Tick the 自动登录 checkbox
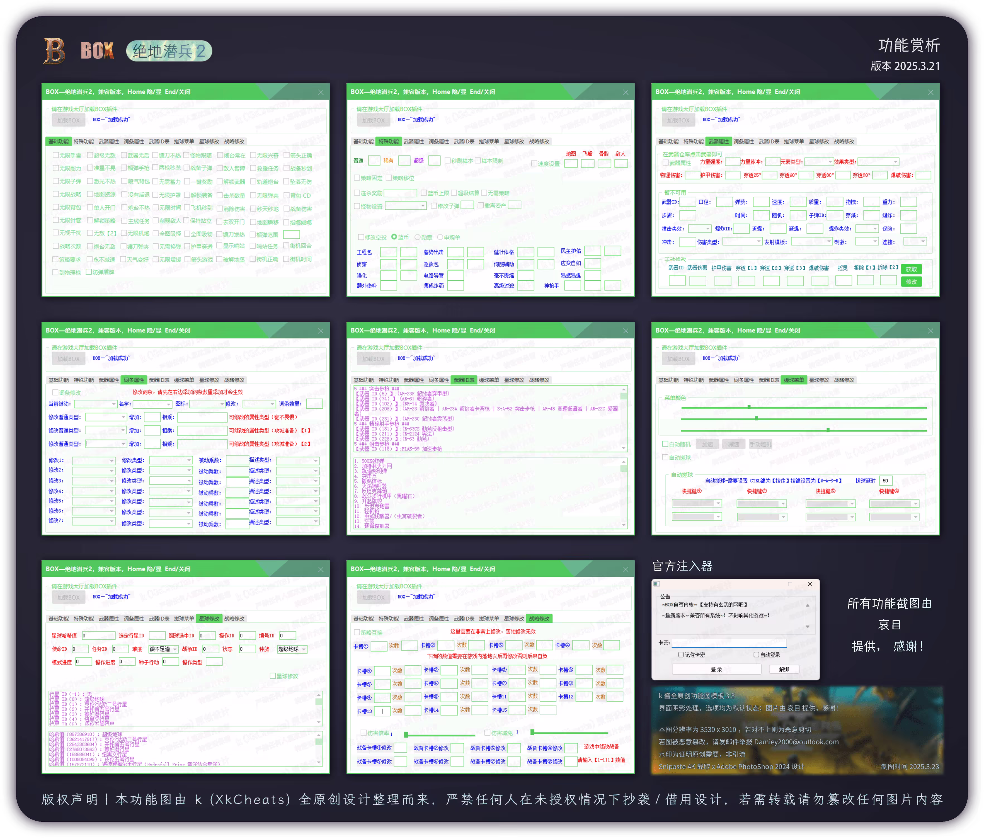984x839 pixels. [756, 654]
